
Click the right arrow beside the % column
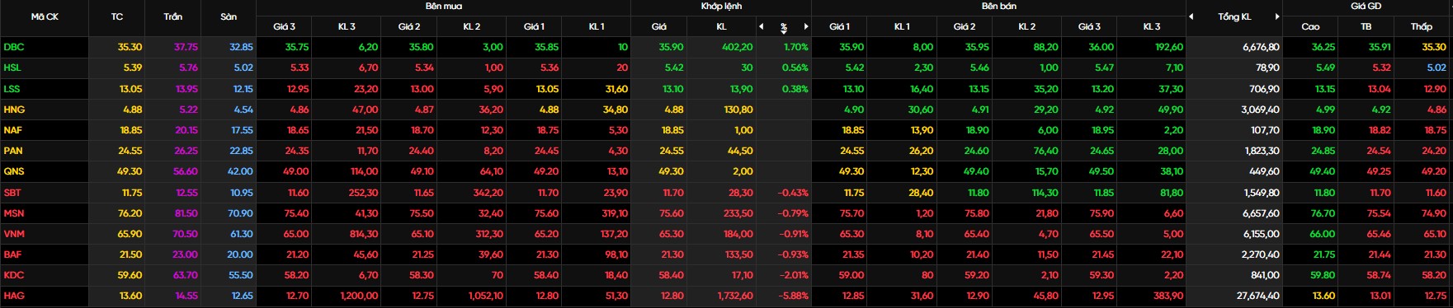(x=806, y=26)
